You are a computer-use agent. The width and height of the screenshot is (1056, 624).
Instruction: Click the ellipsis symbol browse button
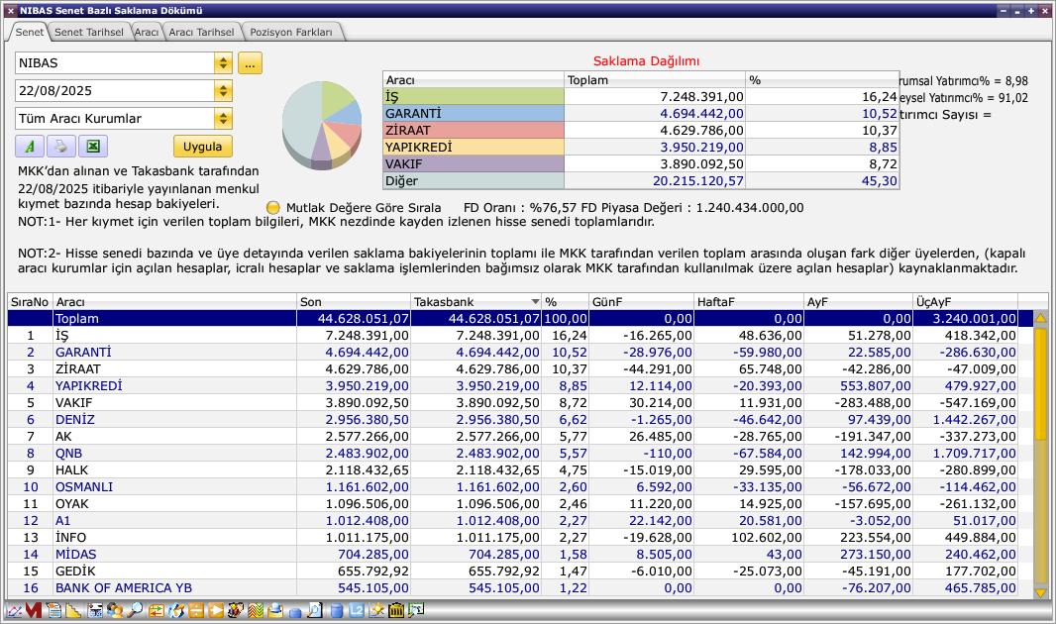250,63
